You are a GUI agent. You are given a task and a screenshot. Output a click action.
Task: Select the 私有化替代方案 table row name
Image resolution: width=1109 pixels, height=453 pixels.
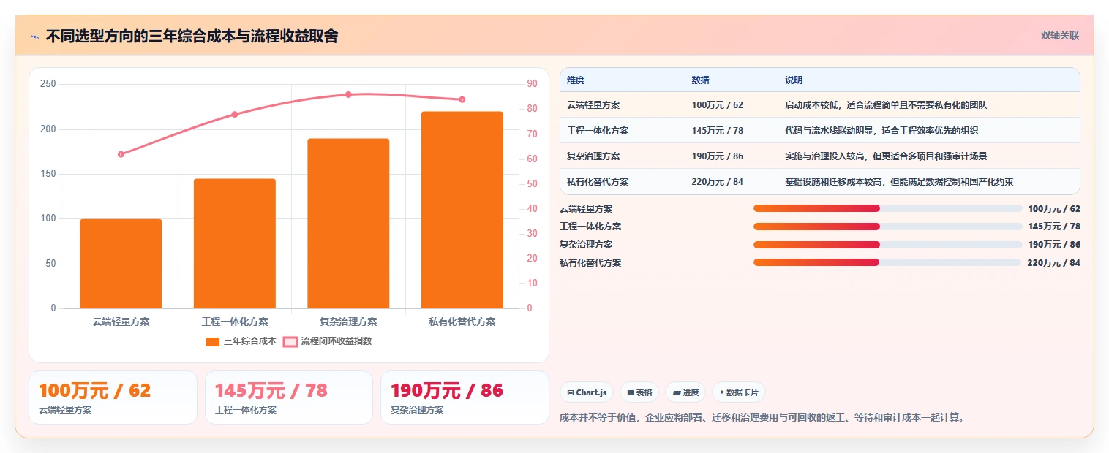coord(598,182)
